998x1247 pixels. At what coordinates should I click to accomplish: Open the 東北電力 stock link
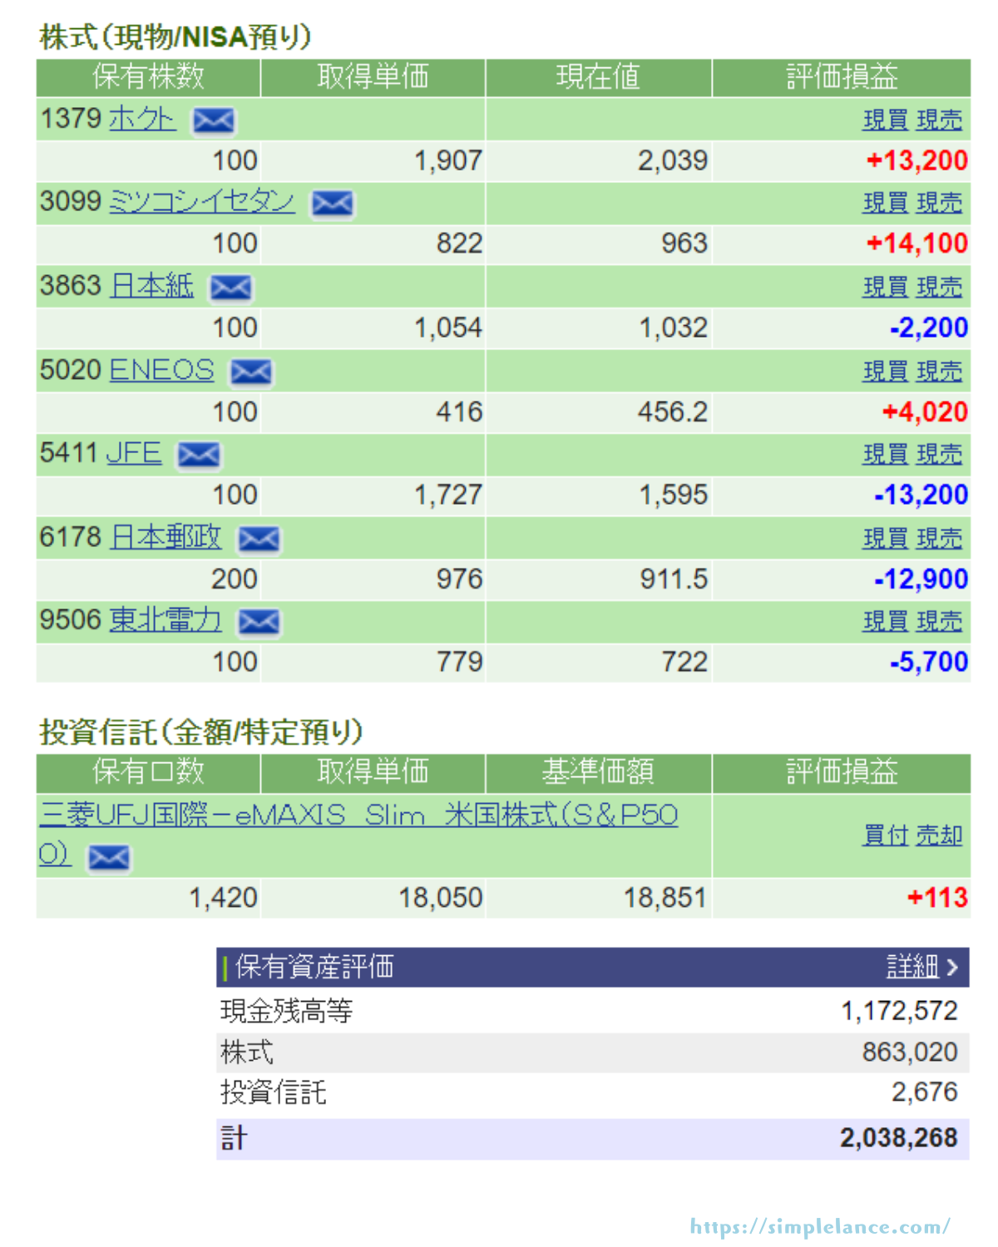166,620
